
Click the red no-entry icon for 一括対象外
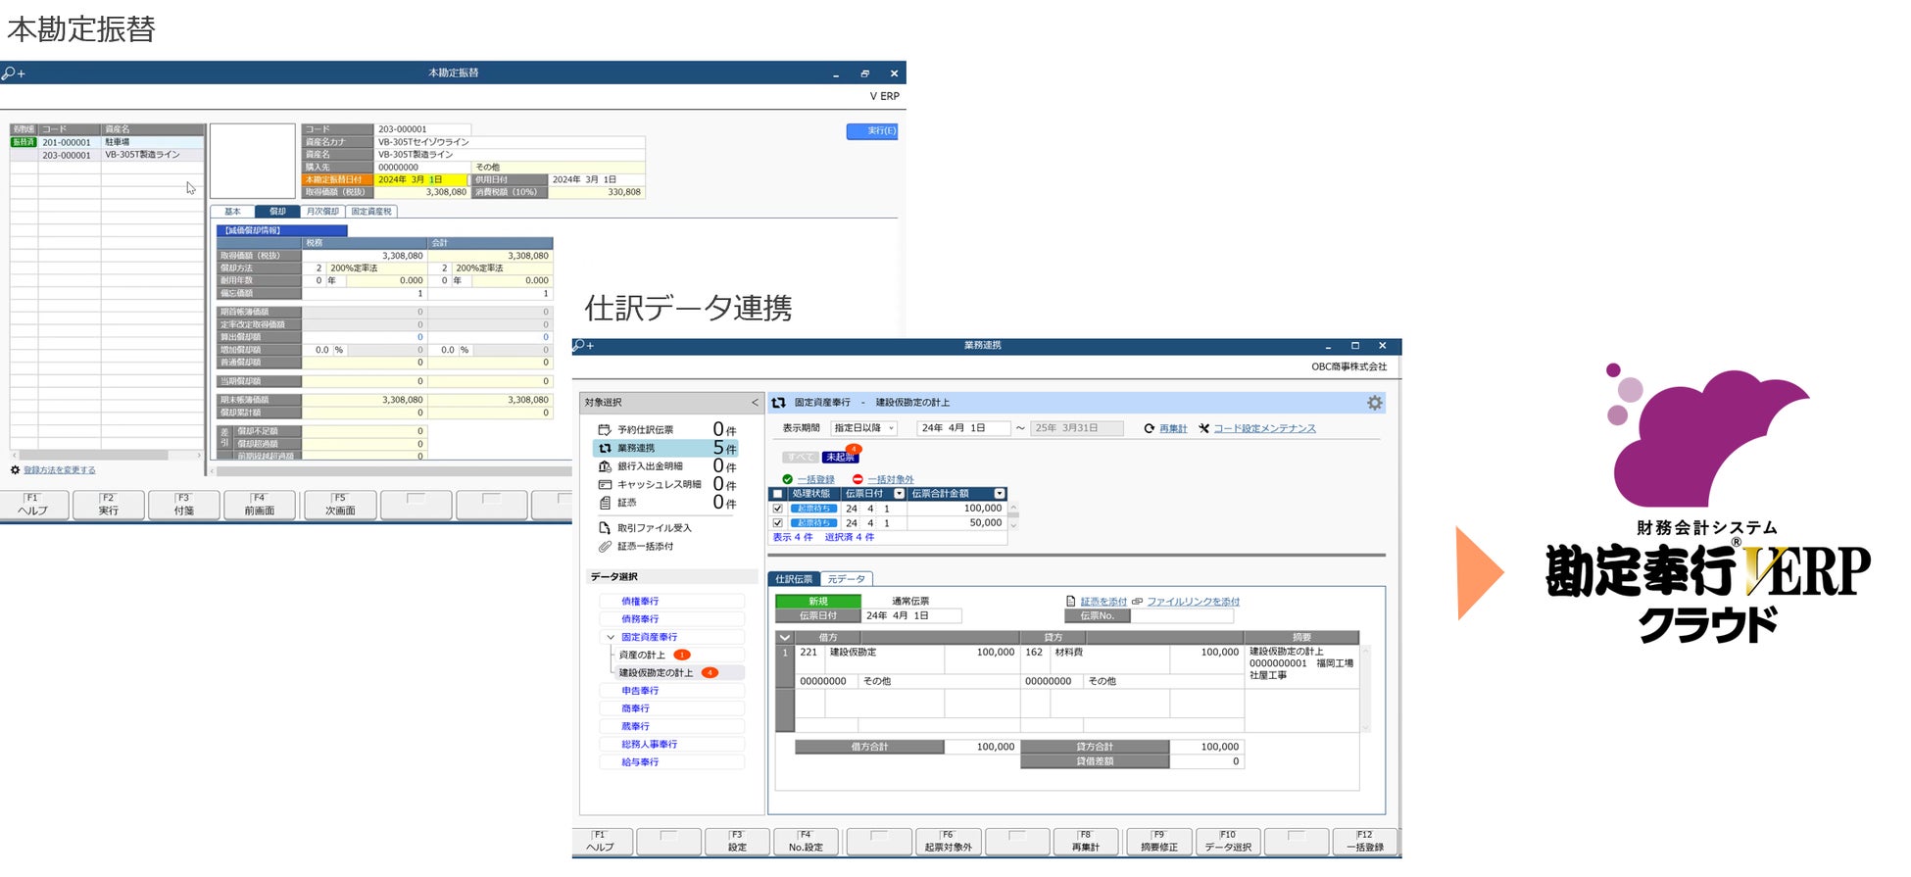857,479
